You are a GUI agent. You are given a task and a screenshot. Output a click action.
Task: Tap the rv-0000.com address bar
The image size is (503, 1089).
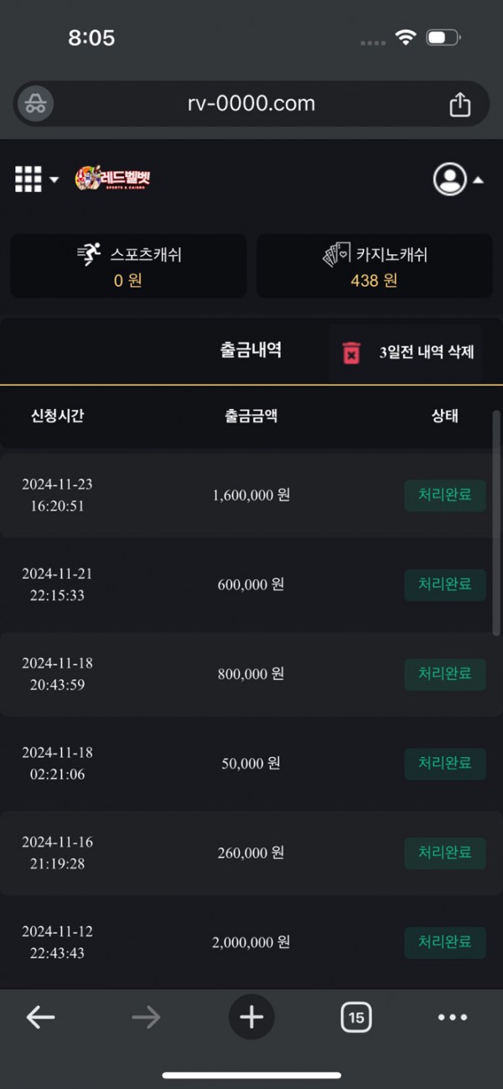(251, 104)
